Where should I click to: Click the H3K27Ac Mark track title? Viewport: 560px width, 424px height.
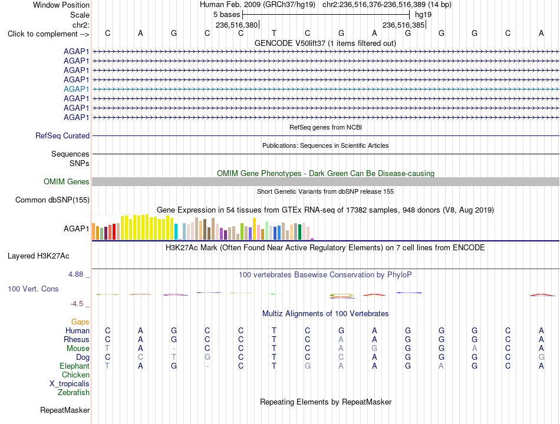coord(325,248)
